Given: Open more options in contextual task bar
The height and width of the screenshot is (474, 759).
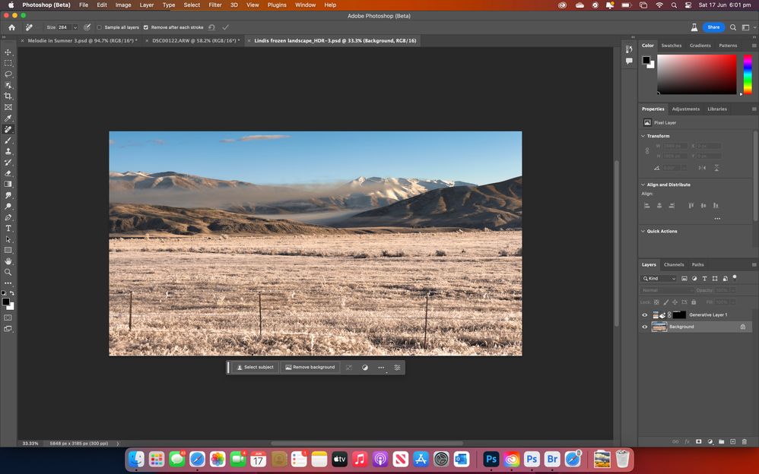Looking at the screenshot, I should click(x=381, y=368).
